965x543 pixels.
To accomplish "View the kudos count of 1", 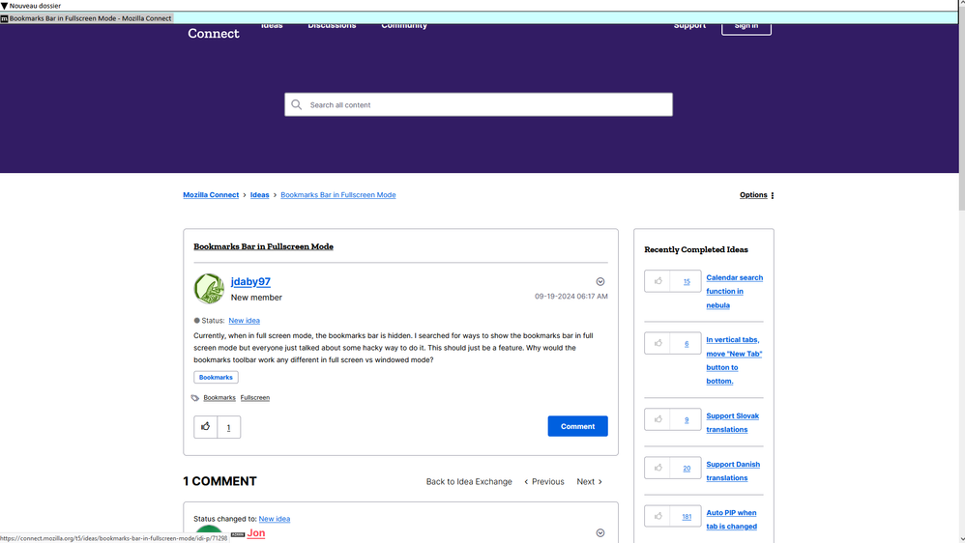I will tap(228, 427).
